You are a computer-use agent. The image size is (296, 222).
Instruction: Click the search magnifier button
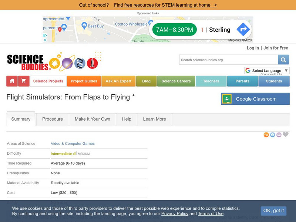[283, 60]
